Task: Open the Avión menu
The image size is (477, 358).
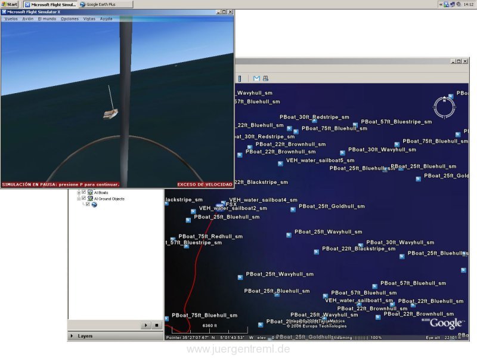Action: click(27, 19)
